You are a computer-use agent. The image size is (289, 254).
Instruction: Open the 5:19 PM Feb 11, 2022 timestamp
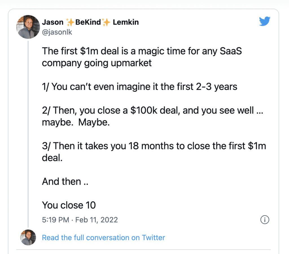point(80,220)
